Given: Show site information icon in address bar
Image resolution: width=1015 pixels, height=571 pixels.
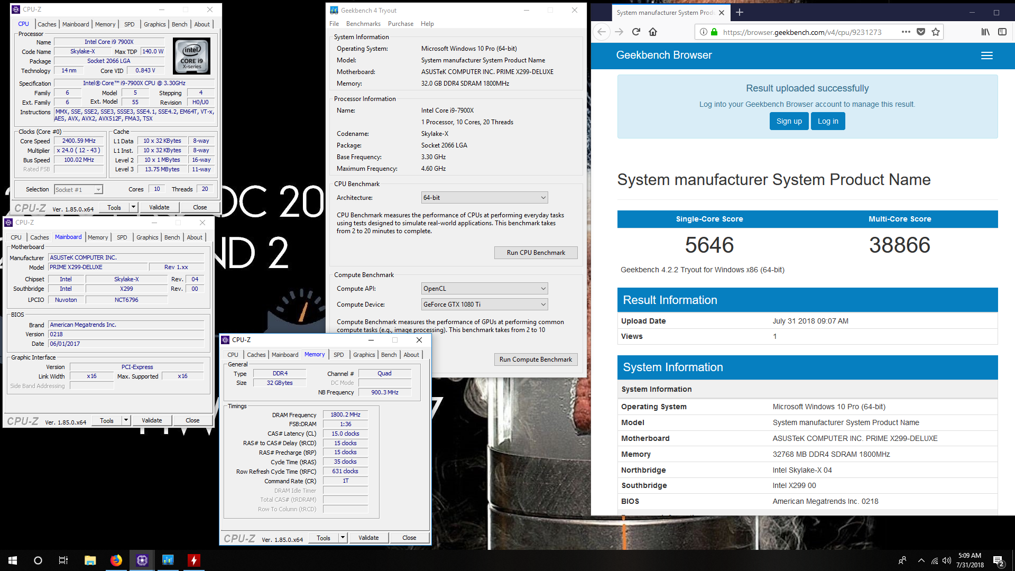Looking at the screenshot, I should (x=703, y=32).
